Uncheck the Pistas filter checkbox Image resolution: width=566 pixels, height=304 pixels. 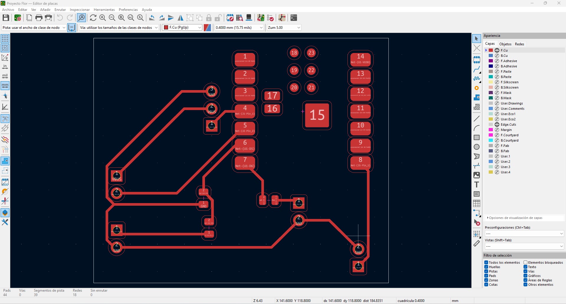click(486, 271)
